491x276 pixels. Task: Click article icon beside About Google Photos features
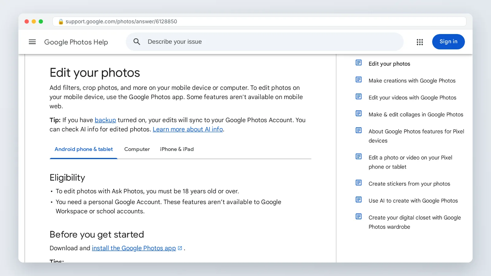tap(358, 130)
